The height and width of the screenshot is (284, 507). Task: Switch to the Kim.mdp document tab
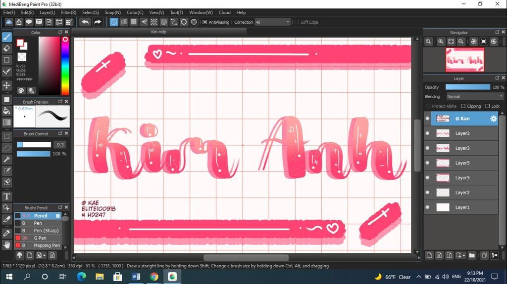(159, 32)
